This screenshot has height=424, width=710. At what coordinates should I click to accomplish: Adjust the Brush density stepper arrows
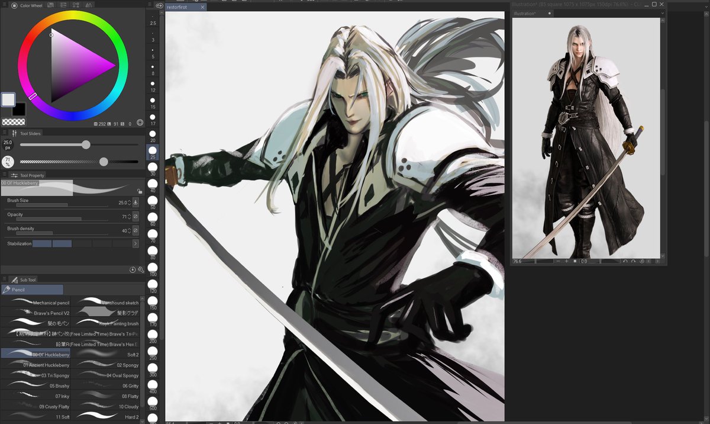[130, 231]
